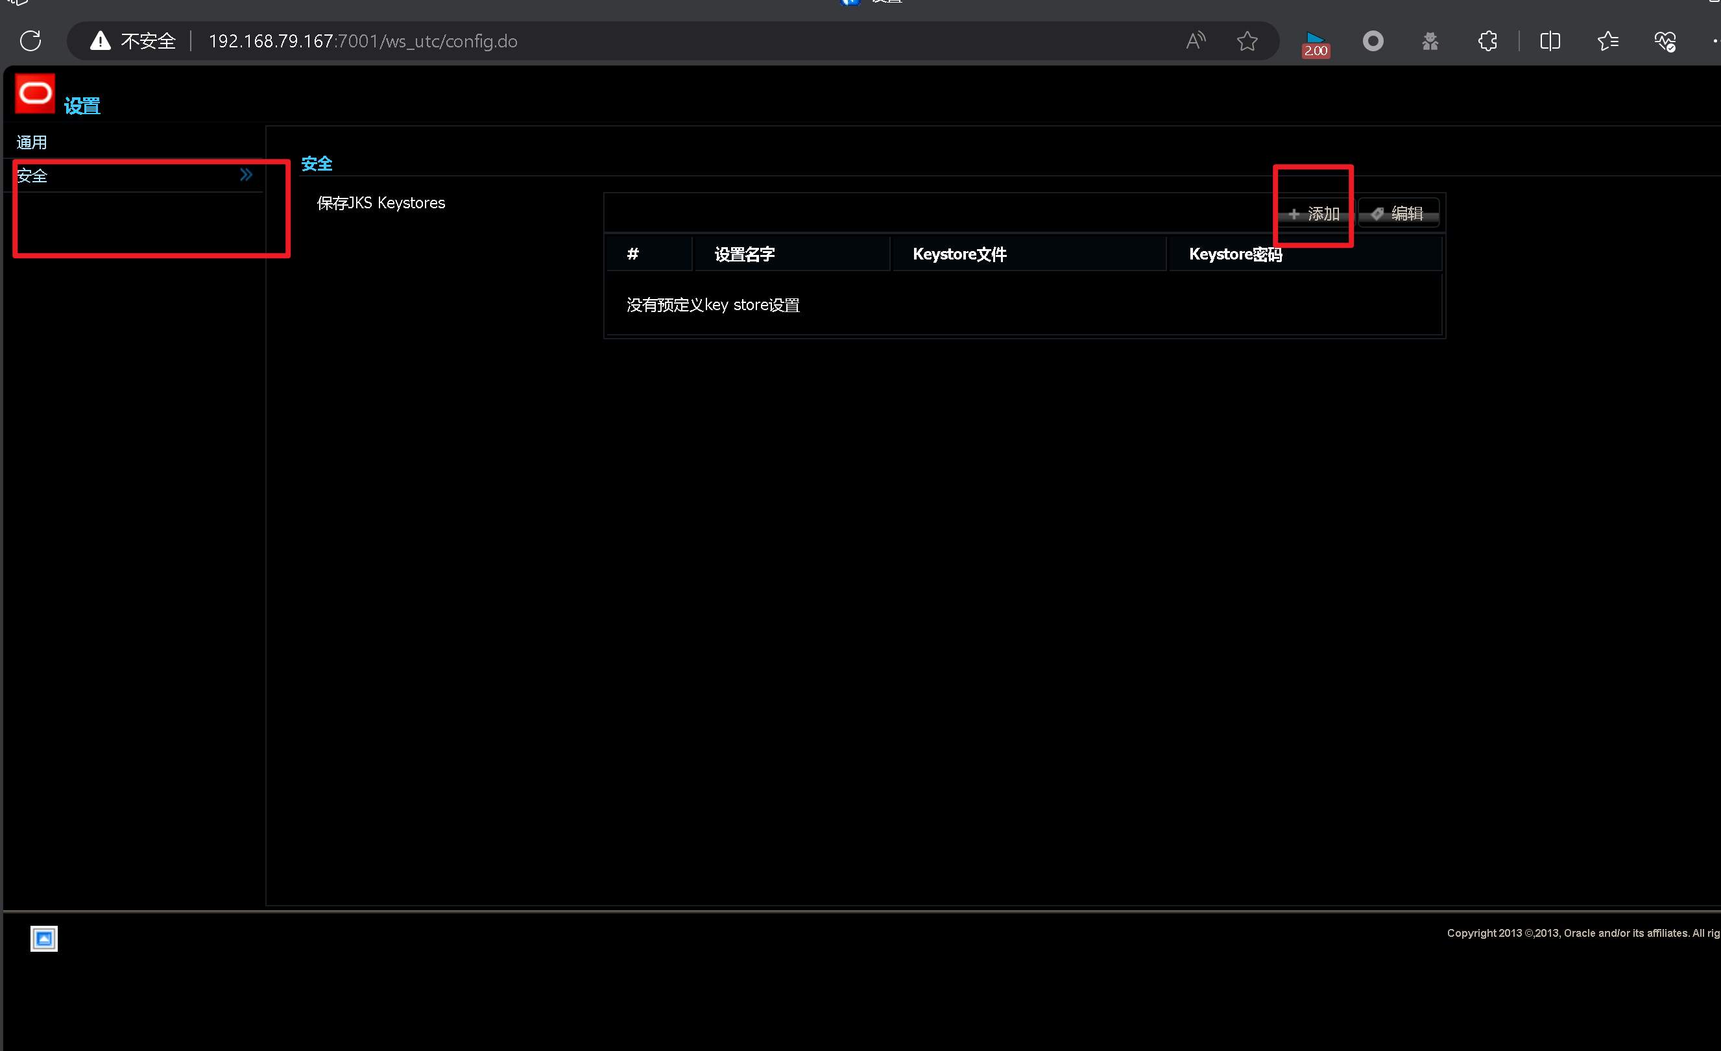
Task: Click the read aloud icon in address bar
Action: click(1196, 42)
